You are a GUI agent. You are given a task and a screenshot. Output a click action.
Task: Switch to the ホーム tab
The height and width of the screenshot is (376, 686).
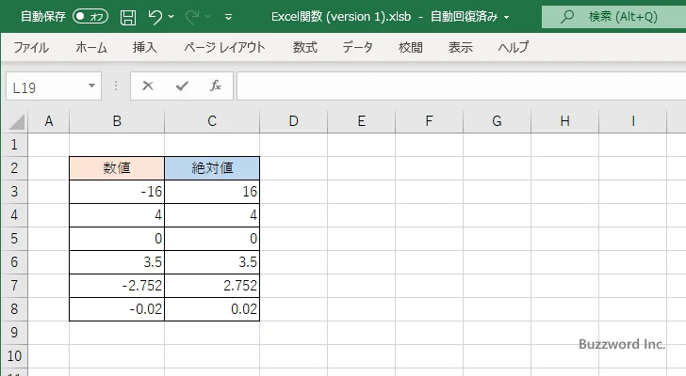point(91,47)
